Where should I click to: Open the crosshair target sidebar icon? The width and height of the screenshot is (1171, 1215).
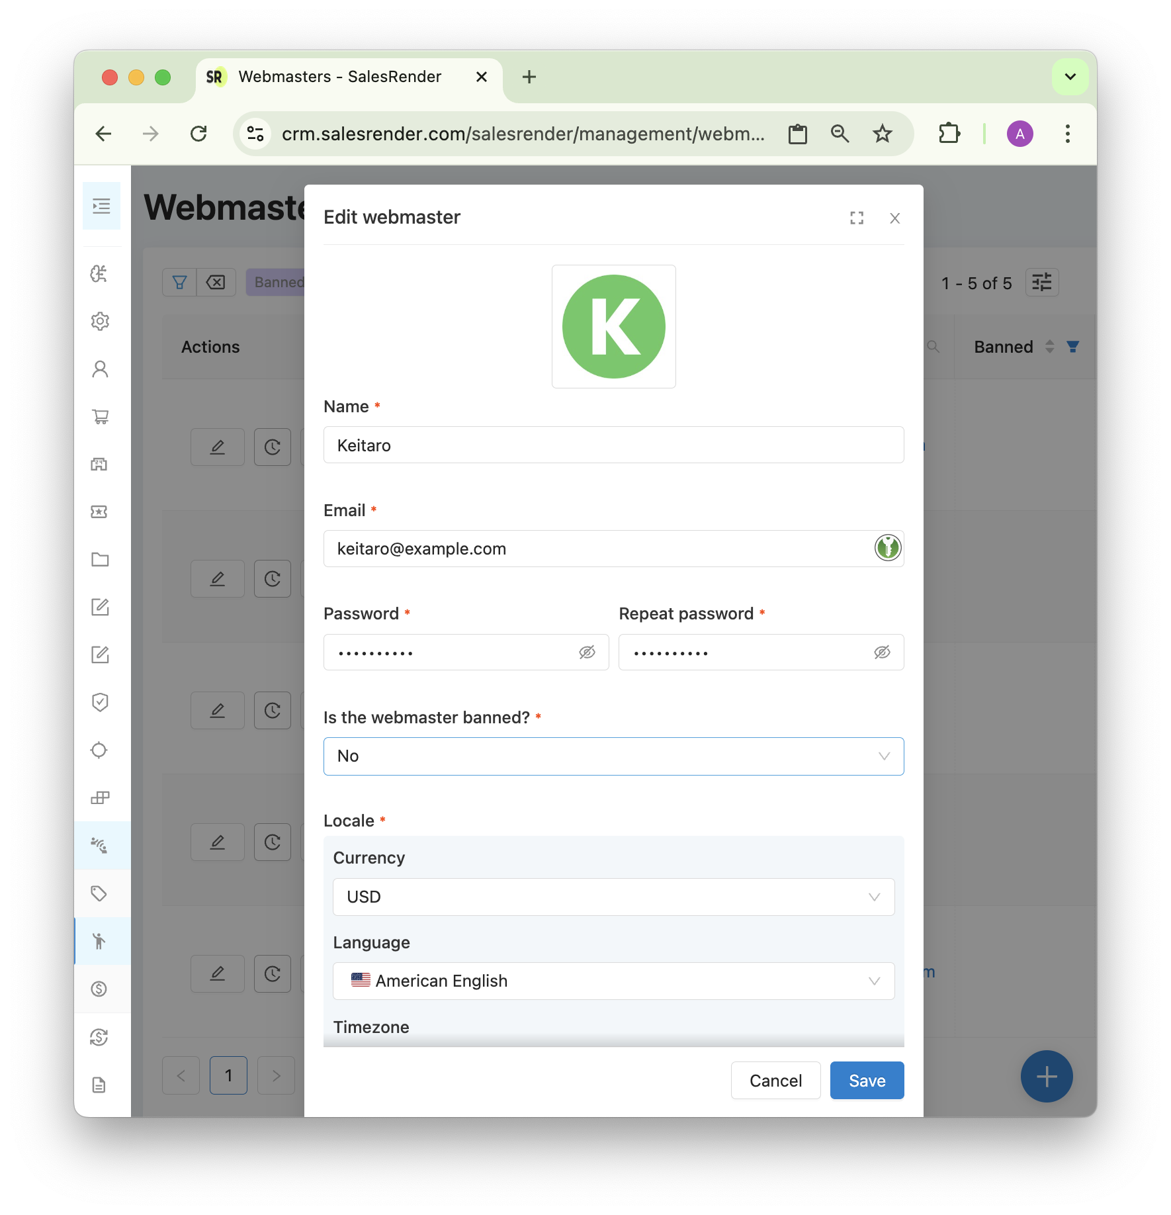100,750
